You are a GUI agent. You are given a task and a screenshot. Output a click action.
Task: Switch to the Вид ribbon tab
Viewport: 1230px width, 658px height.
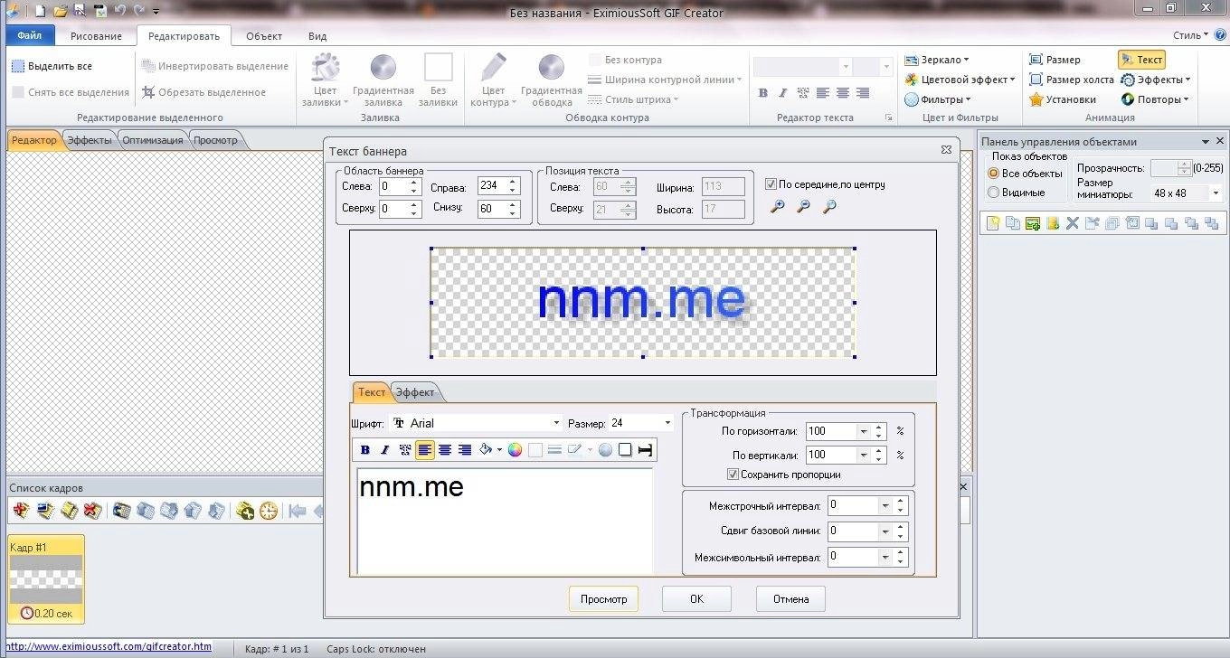coord(317,36)
